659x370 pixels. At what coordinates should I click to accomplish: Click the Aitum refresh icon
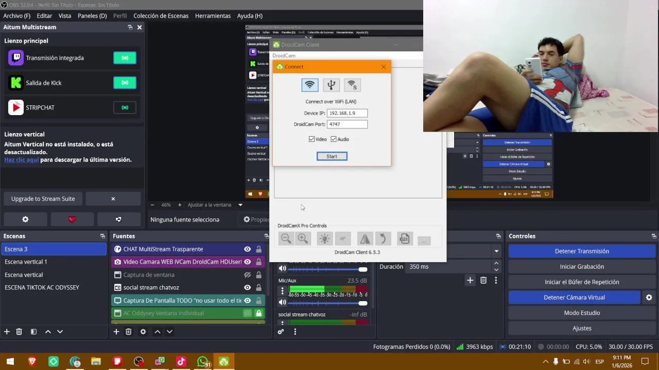click(118, 219)
